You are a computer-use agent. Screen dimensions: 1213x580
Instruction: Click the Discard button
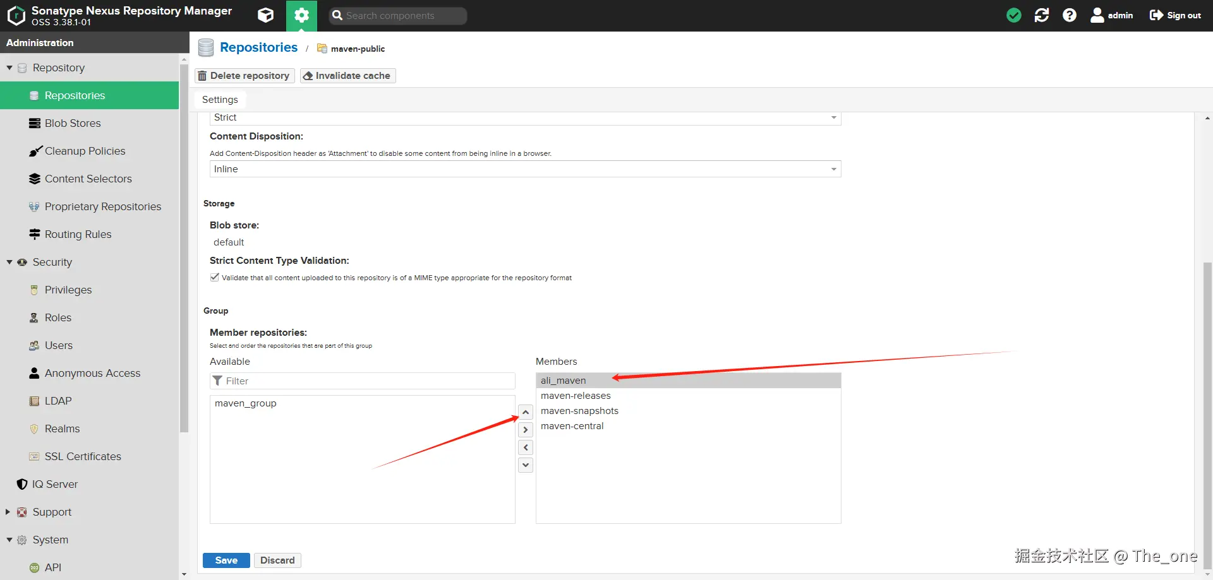tap(277, 560)
